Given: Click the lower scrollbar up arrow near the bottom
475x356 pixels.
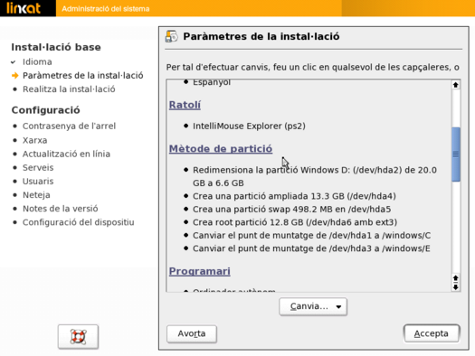Looking at the screenshot, I should (x=456, y=278).
